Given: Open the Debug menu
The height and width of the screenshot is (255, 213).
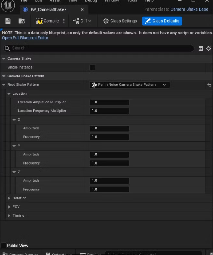Looking at the screenshot, I should [x=91, y=1].
